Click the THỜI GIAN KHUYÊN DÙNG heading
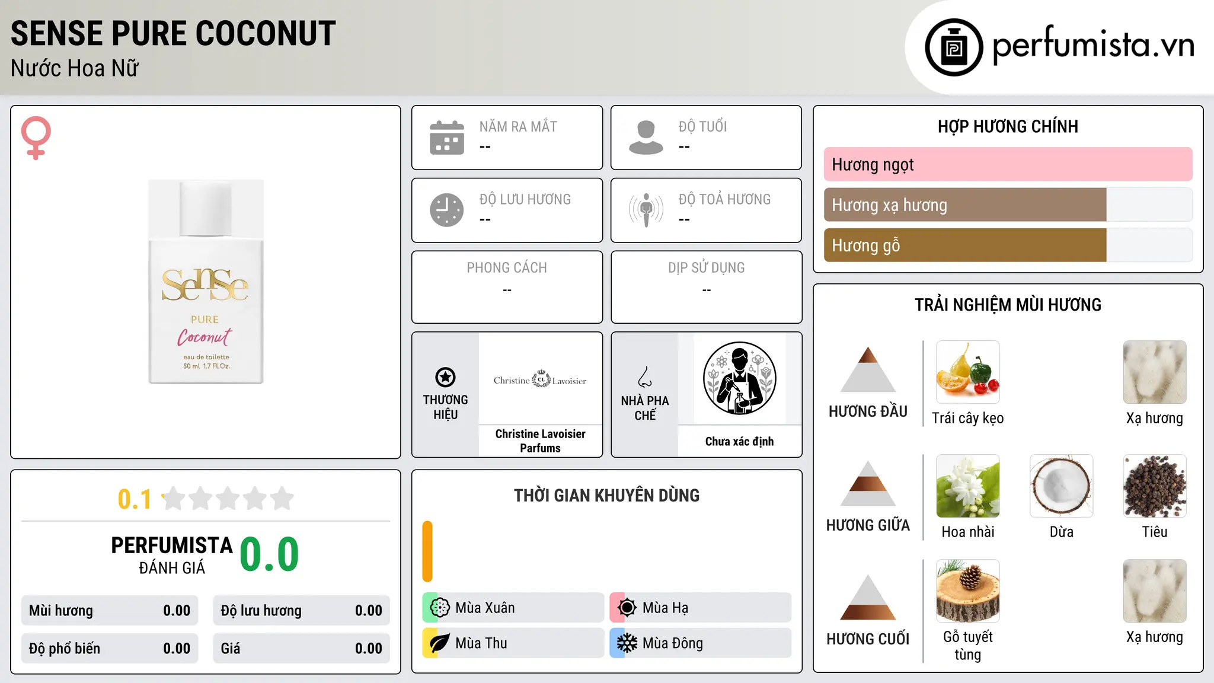 point(606,495)
